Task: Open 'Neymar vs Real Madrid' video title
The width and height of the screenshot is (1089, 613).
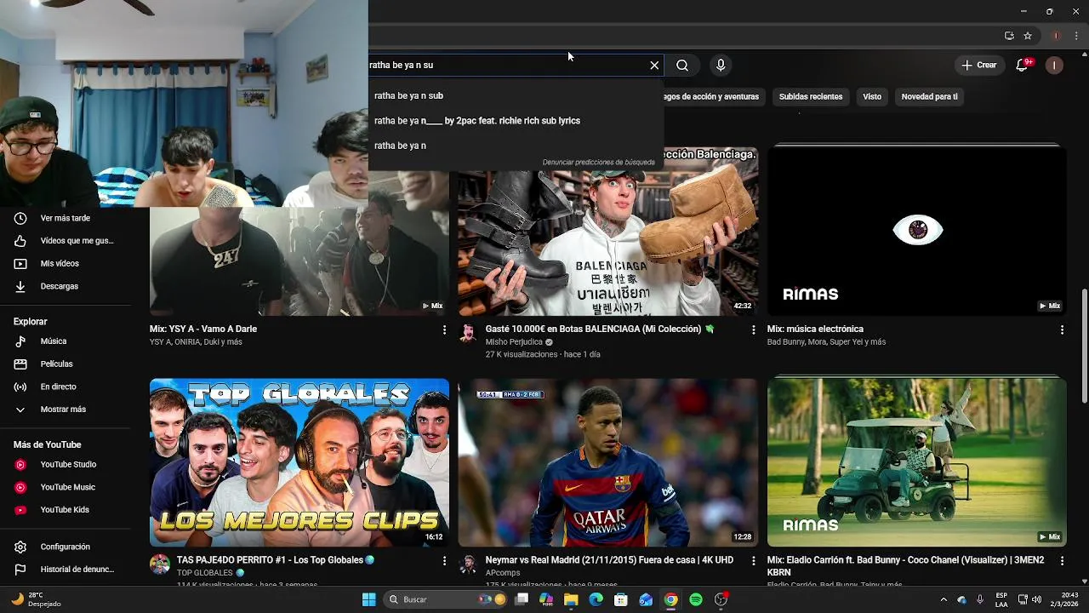Action: tap(609, 560)
